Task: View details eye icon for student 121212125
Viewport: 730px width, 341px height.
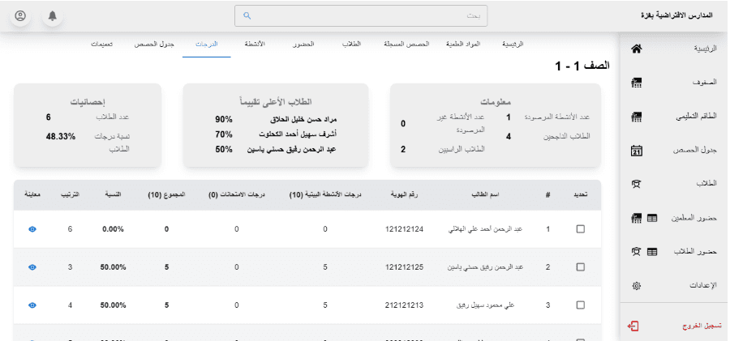Action: (32, 267)
